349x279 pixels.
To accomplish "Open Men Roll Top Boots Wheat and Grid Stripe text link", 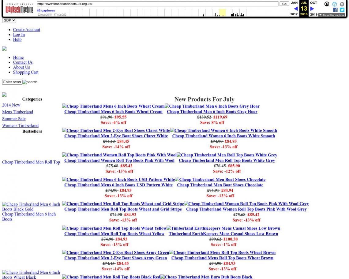I will pos(123,209).
